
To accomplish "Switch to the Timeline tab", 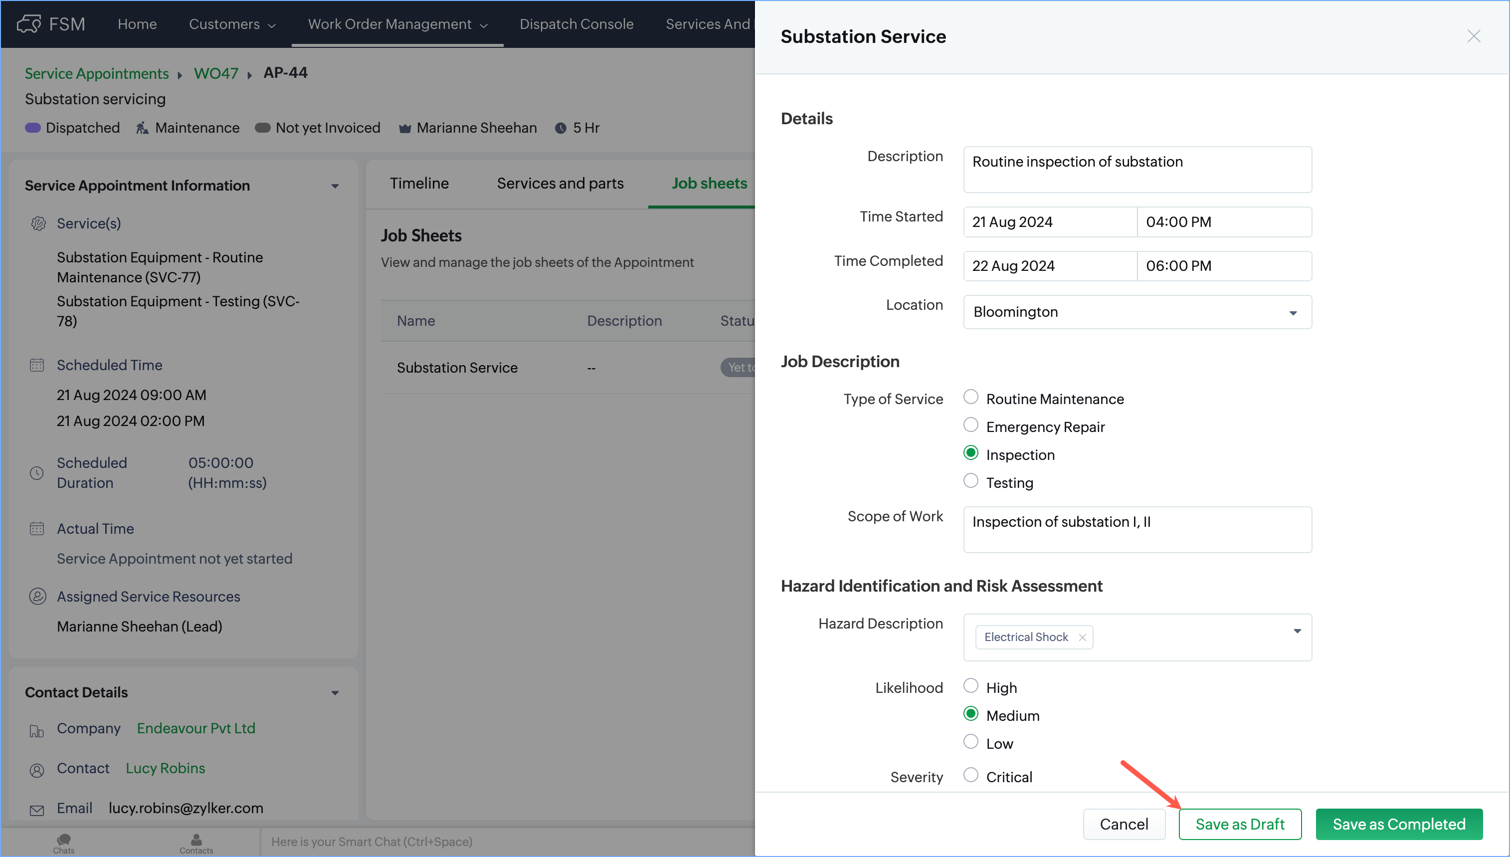I will [419, 184].
